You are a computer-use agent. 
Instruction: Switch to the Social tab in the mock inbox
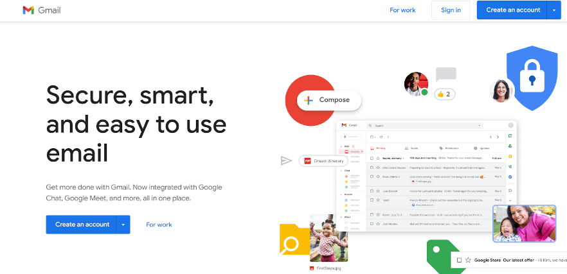tap(411, 148)
